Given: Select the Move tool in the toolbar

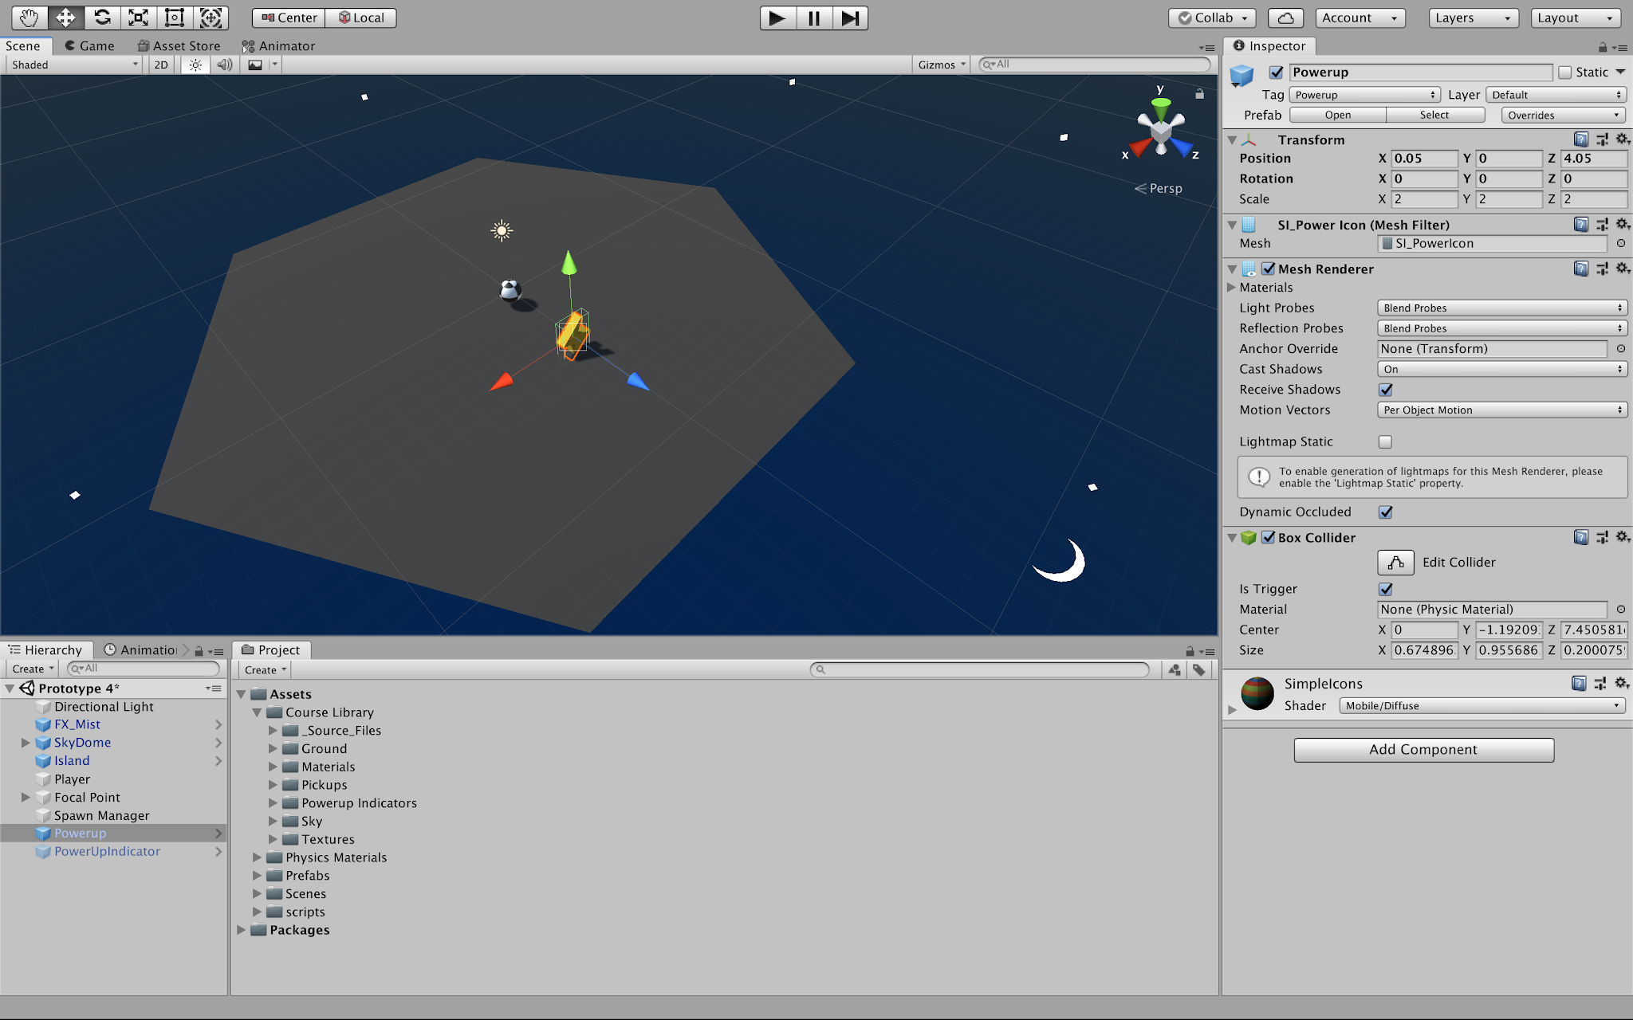Looking at the screenshot, I should tap(65, 17).
